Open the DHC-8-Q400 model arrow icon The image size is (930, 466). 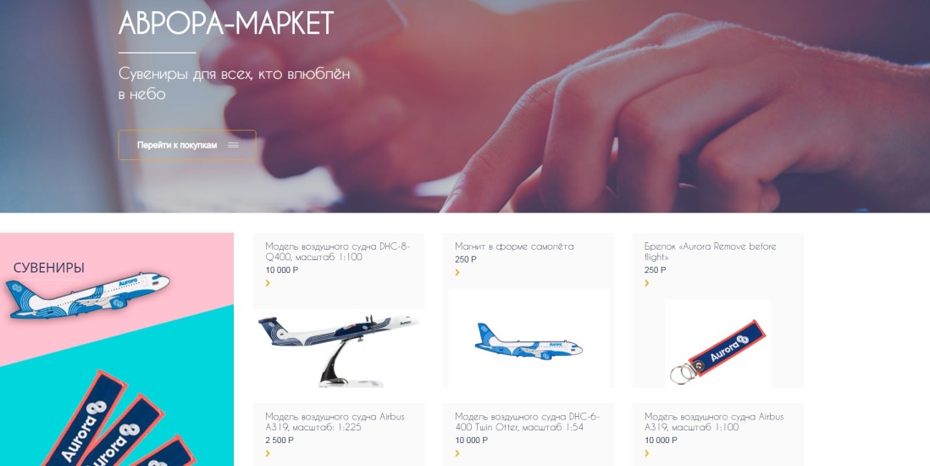pos(268,283)
